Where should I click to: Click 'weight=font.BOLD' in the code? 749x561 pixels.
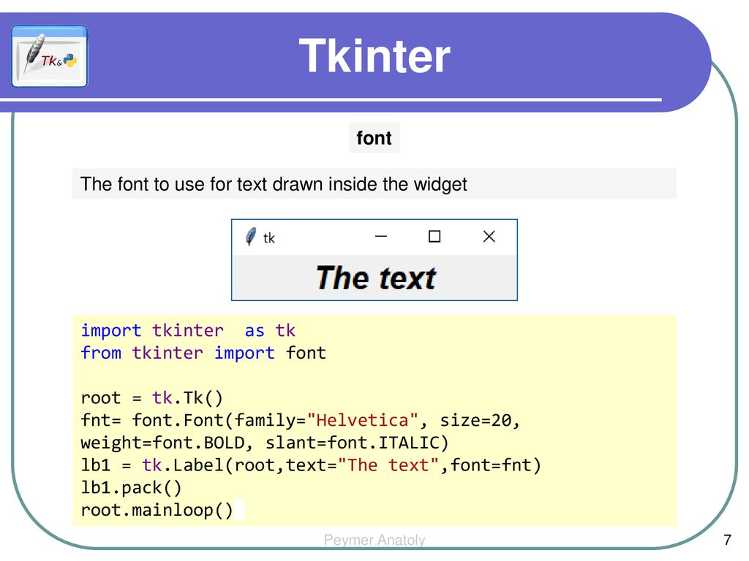click(x=162, y=443)
